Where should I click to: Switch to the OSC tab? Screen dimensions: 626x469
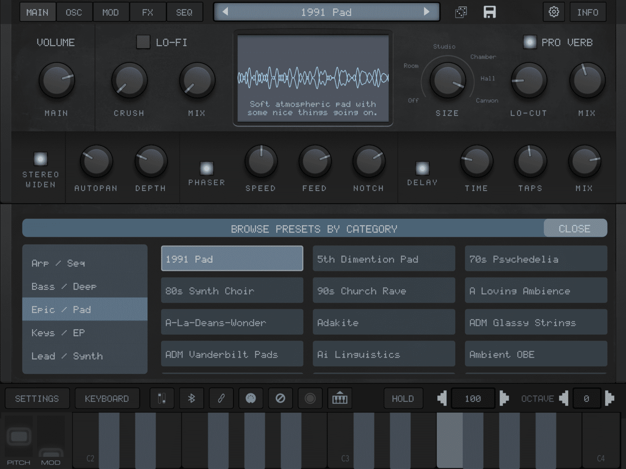coord(74,12)
